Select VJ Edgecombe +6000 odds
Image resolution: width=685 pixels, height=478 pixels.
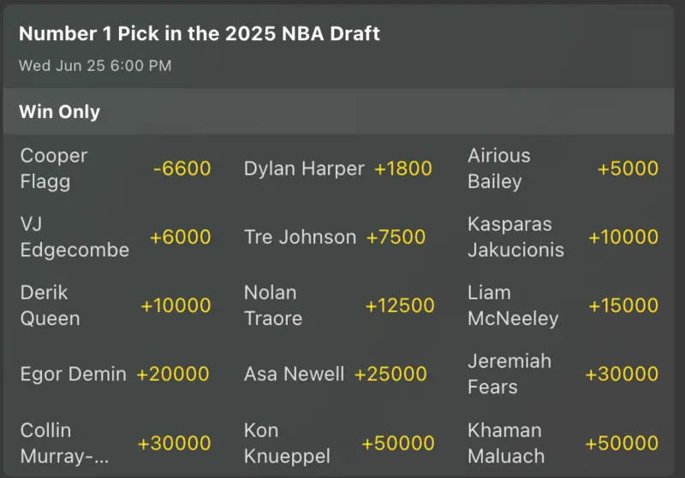click(180, 237)
